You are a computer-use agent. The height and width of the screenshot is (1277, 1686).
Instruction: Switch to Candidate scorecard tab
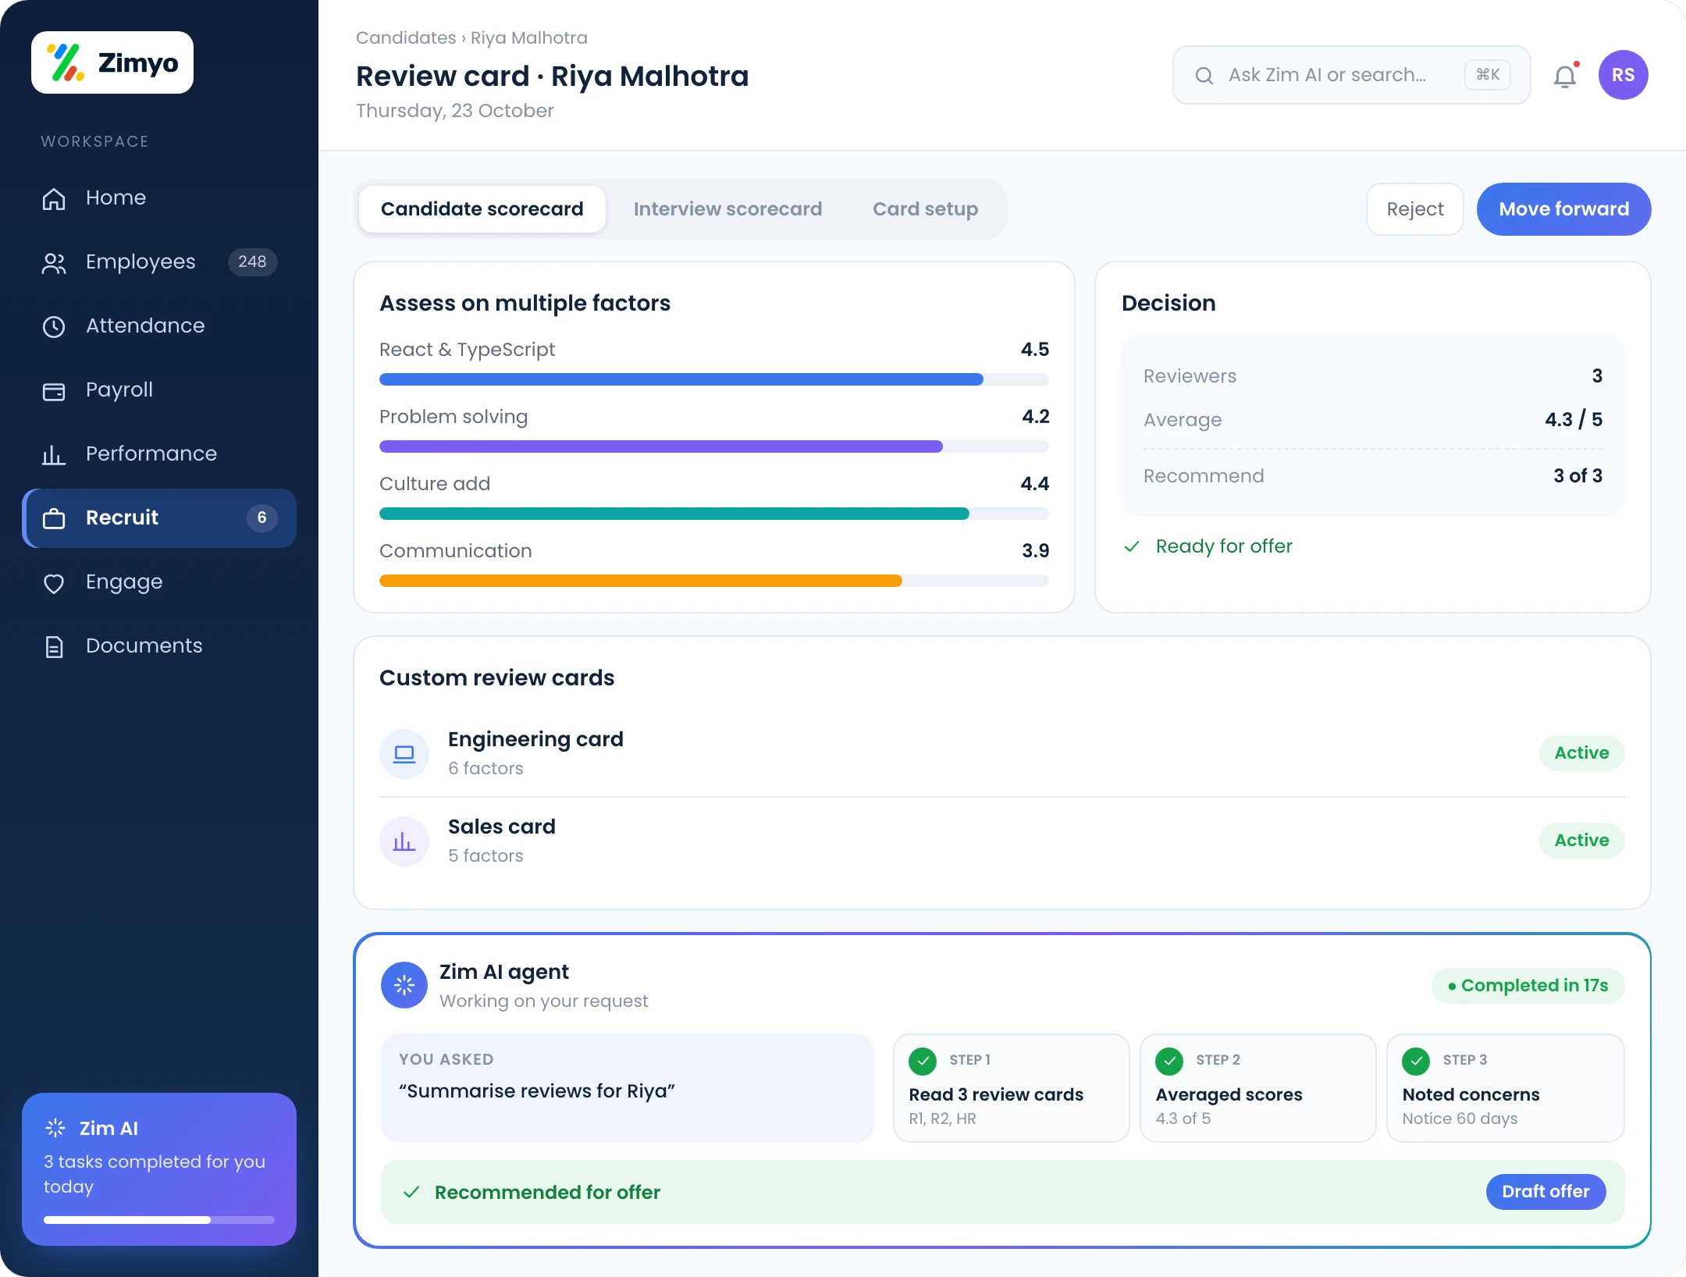click(482, 209)
